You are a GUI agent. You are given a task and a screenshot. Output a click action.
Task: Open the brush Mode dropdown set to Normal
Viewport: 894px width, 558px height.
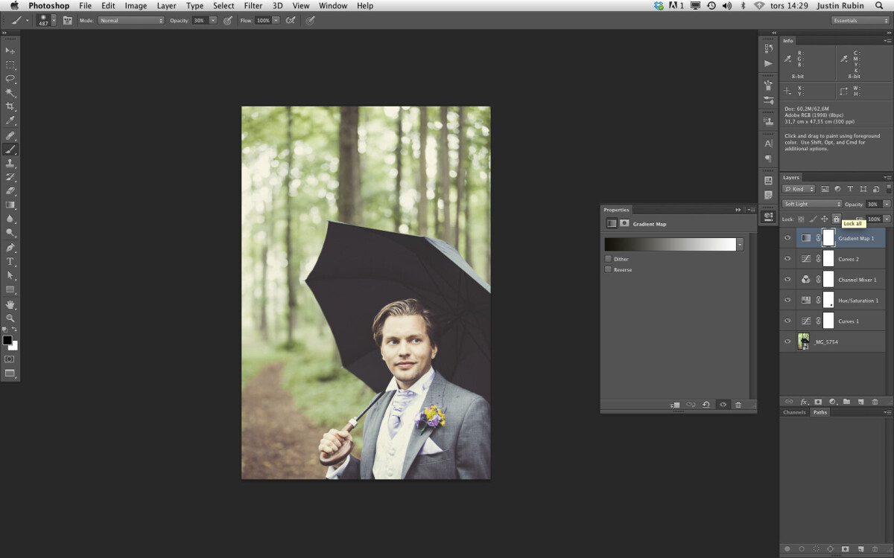pos(131,21)
